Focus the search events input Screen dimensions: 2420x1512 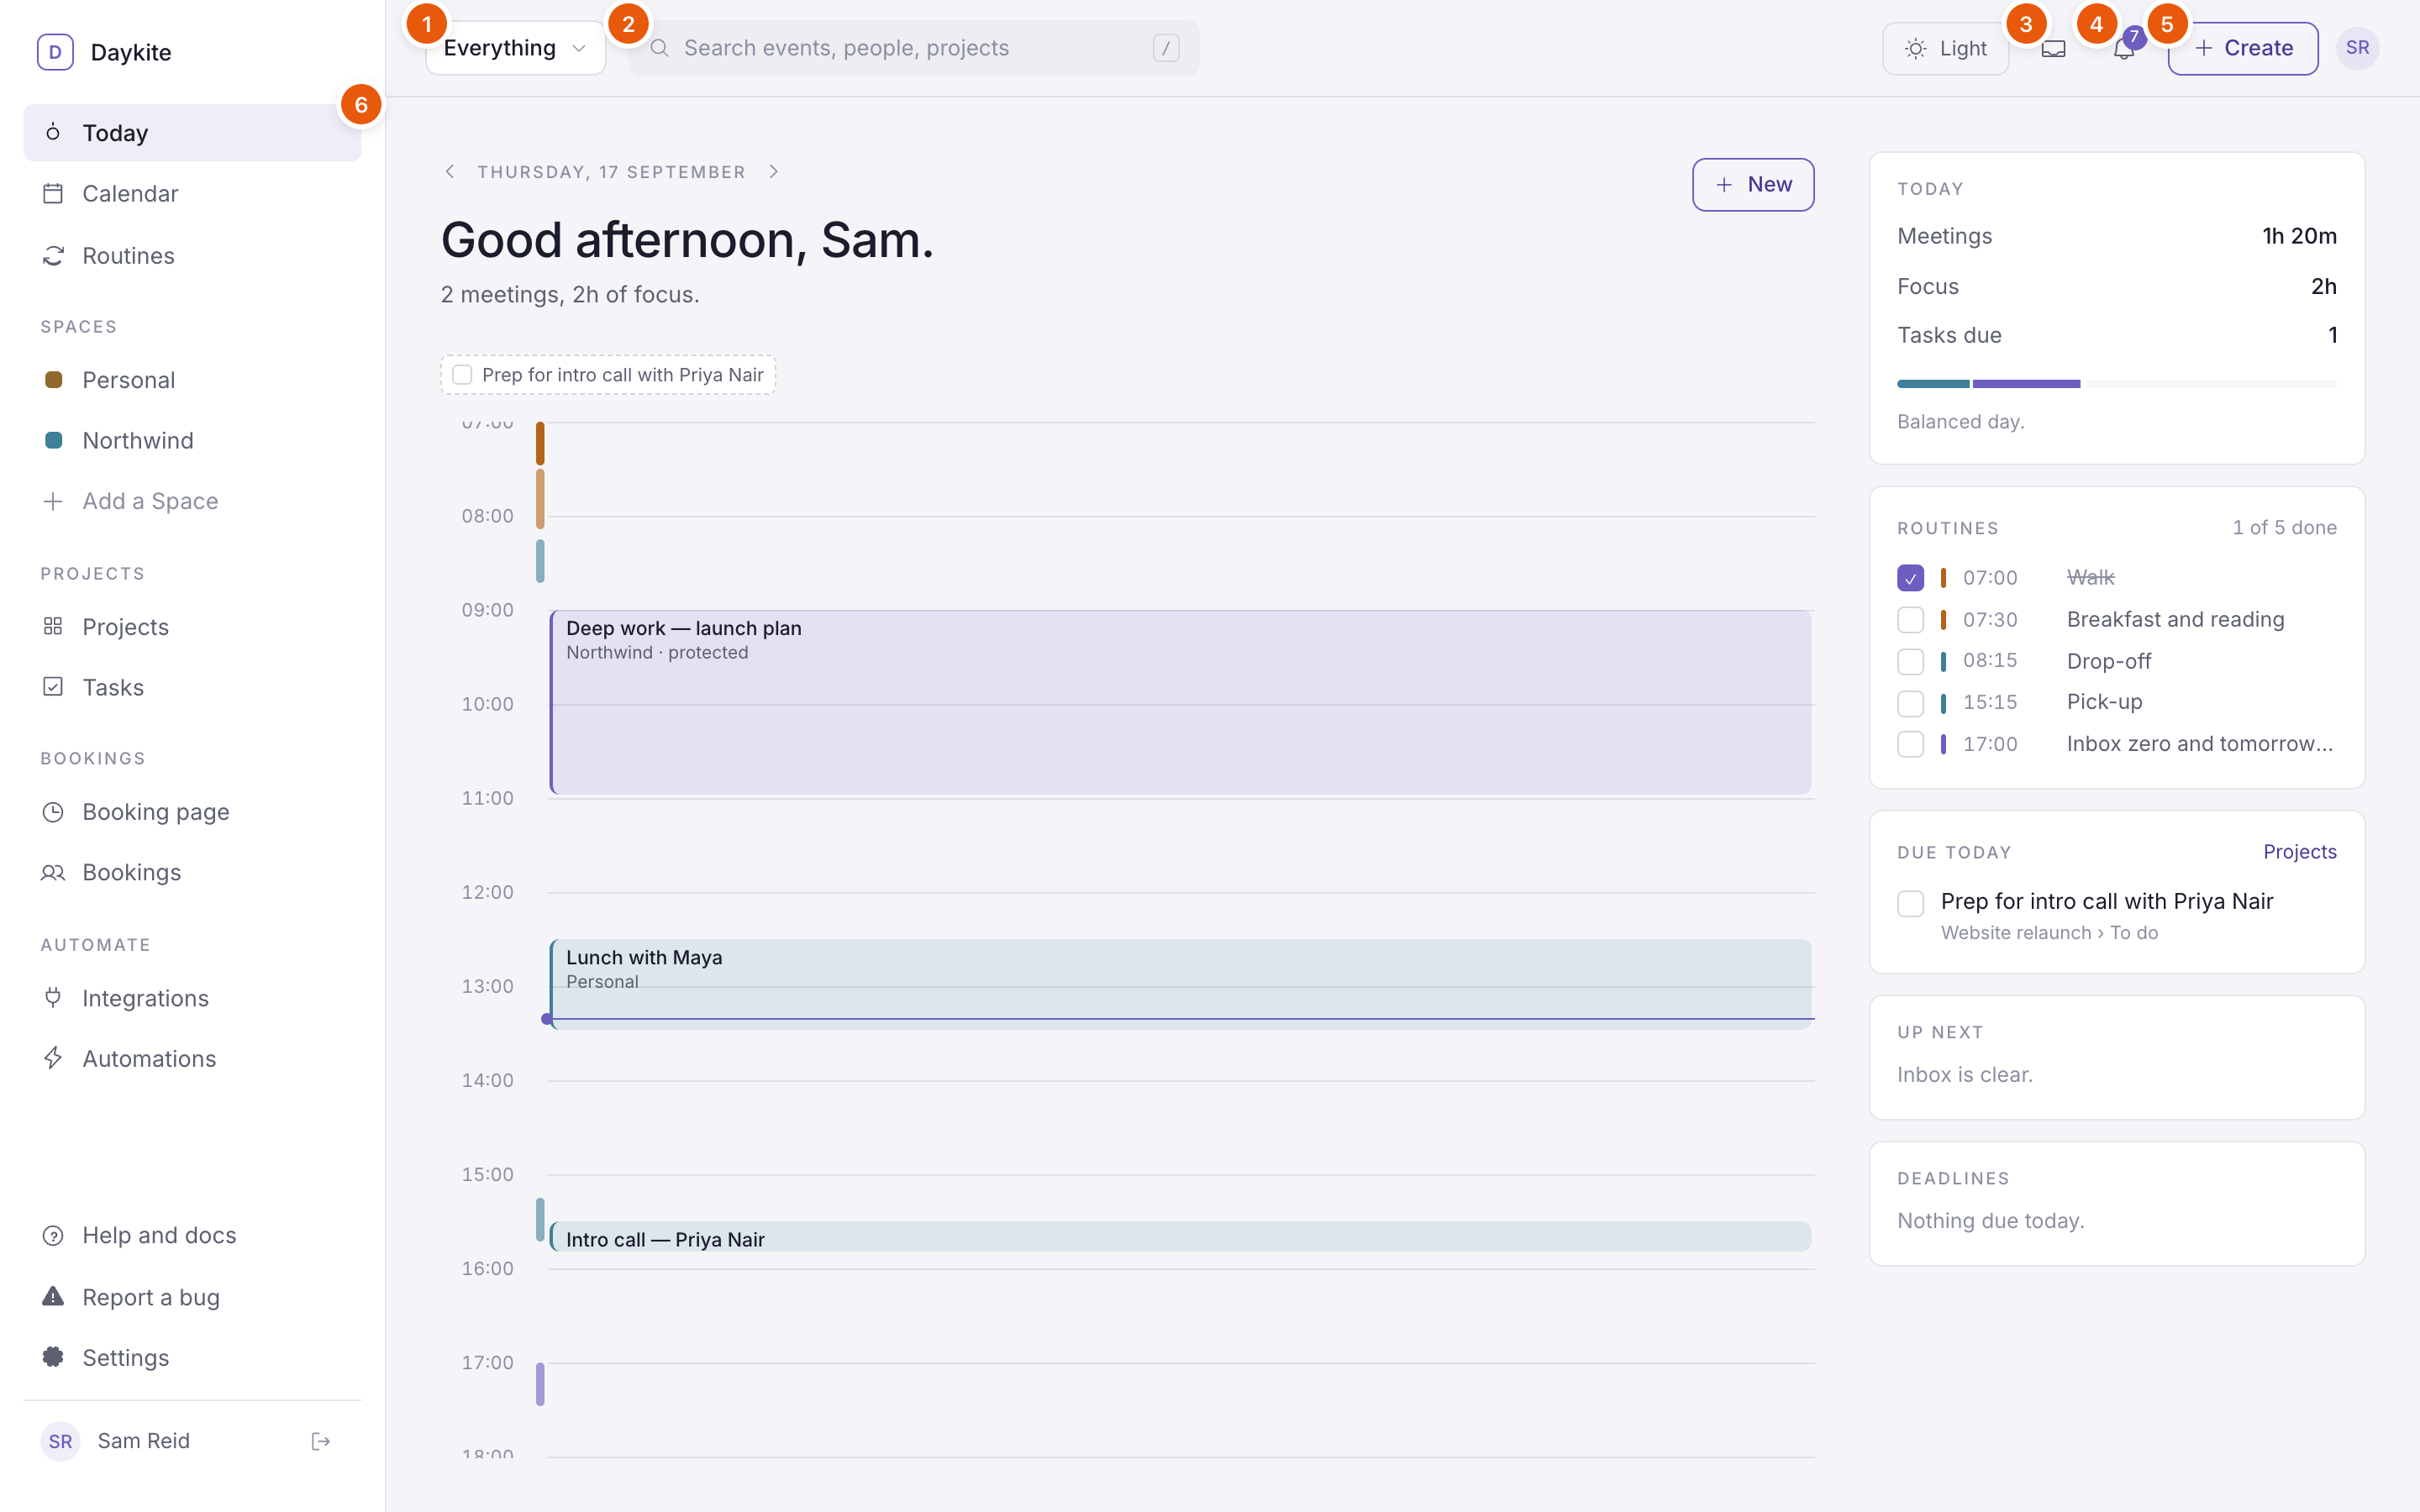click(914, 48)
